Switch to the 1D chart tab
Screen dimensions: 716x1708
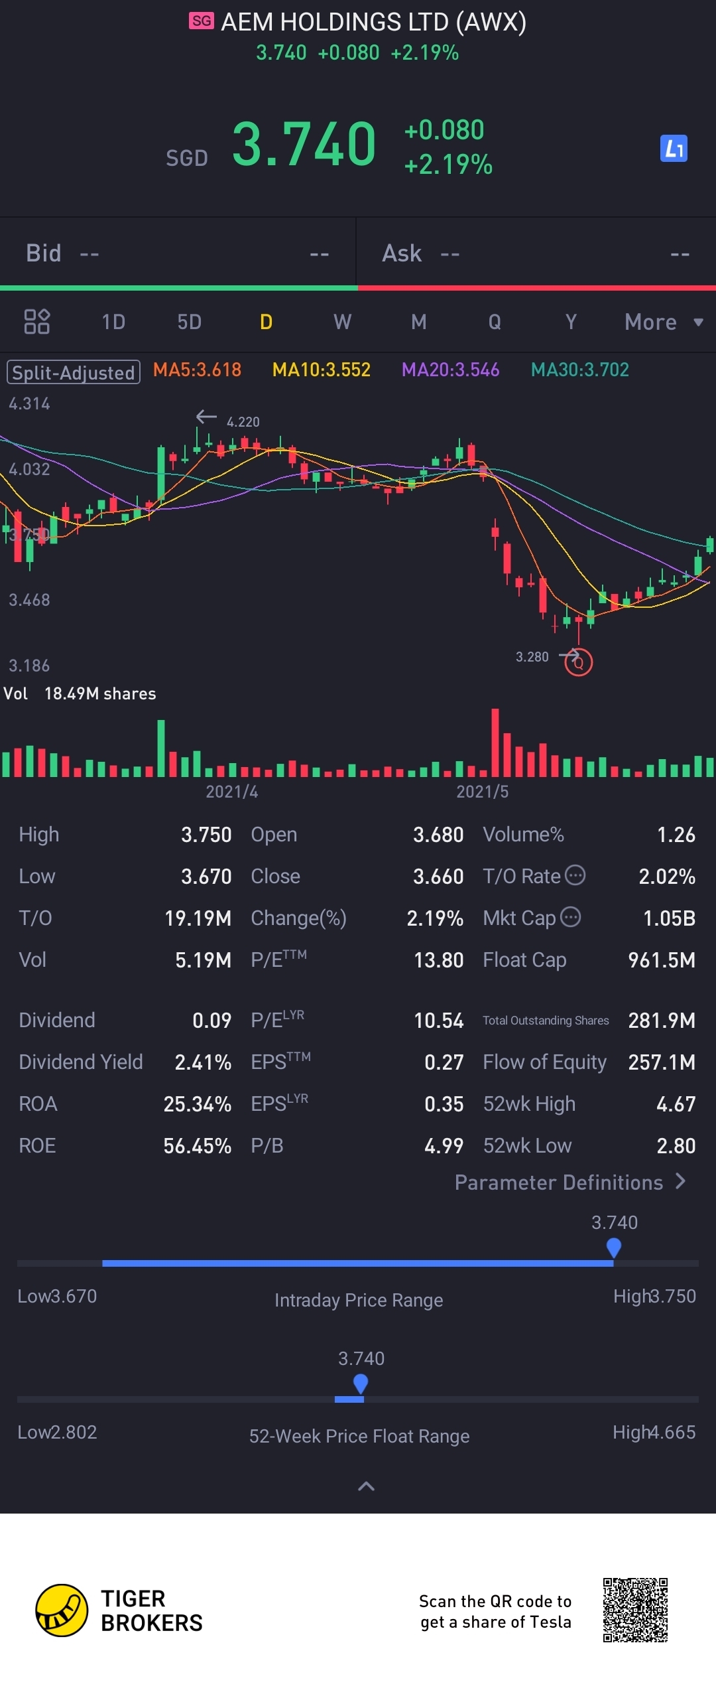pyautogui.click(x=113, y=322)
